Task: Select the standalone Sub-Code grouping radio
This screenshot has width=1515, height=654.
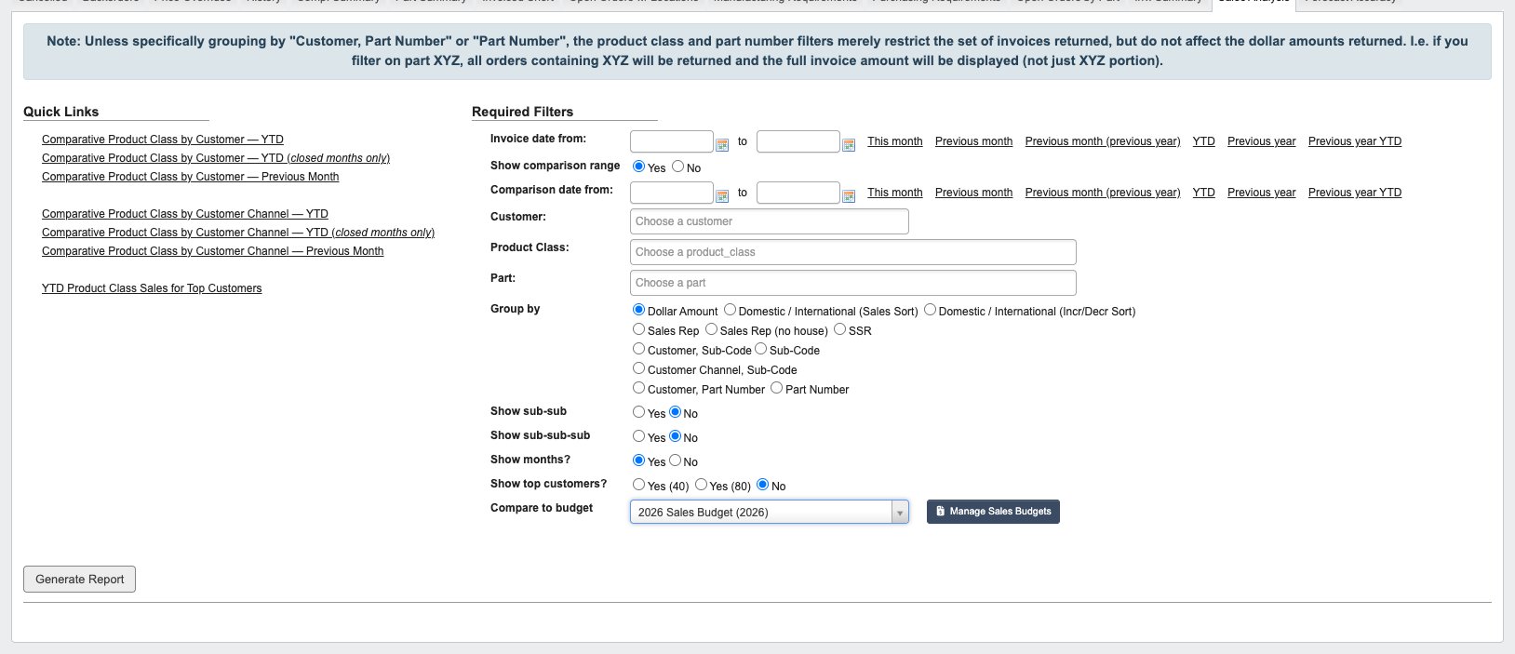Action: [x=760, y=349]
